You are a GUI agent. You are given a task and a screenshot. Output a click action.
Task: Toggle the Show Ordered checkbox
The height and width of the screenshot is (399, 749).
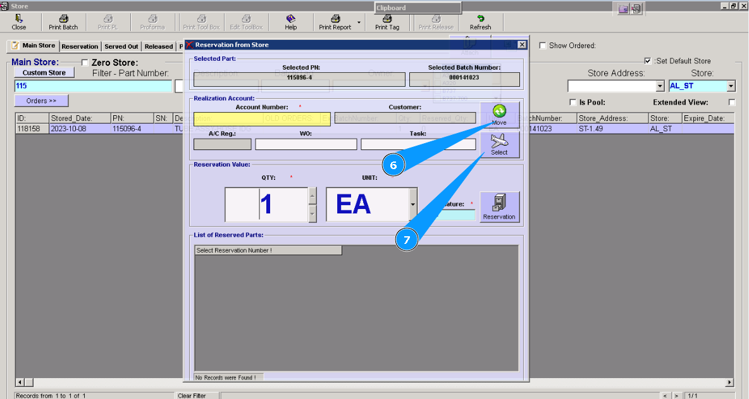point(543,46)
